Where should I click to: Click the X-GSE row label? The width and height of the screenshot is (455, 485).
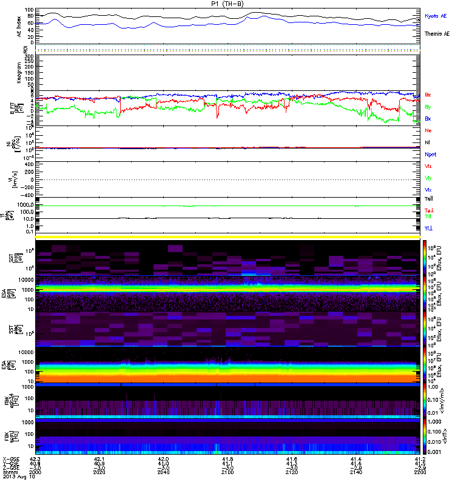[x=11, y=459]
